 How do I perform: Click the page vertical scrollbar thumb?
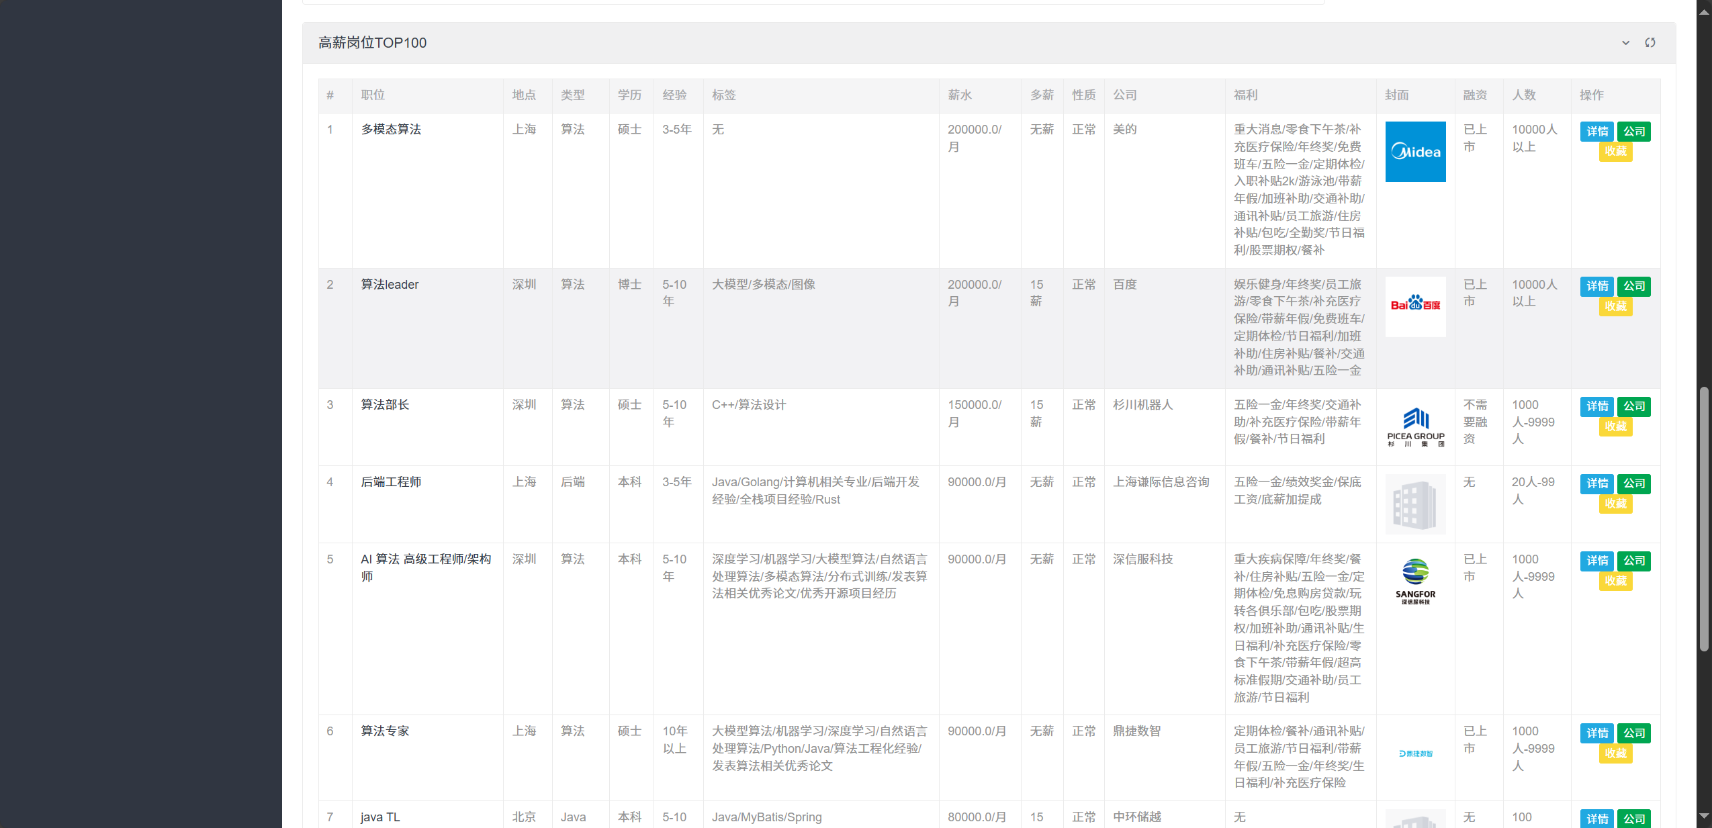[1704, 517]
